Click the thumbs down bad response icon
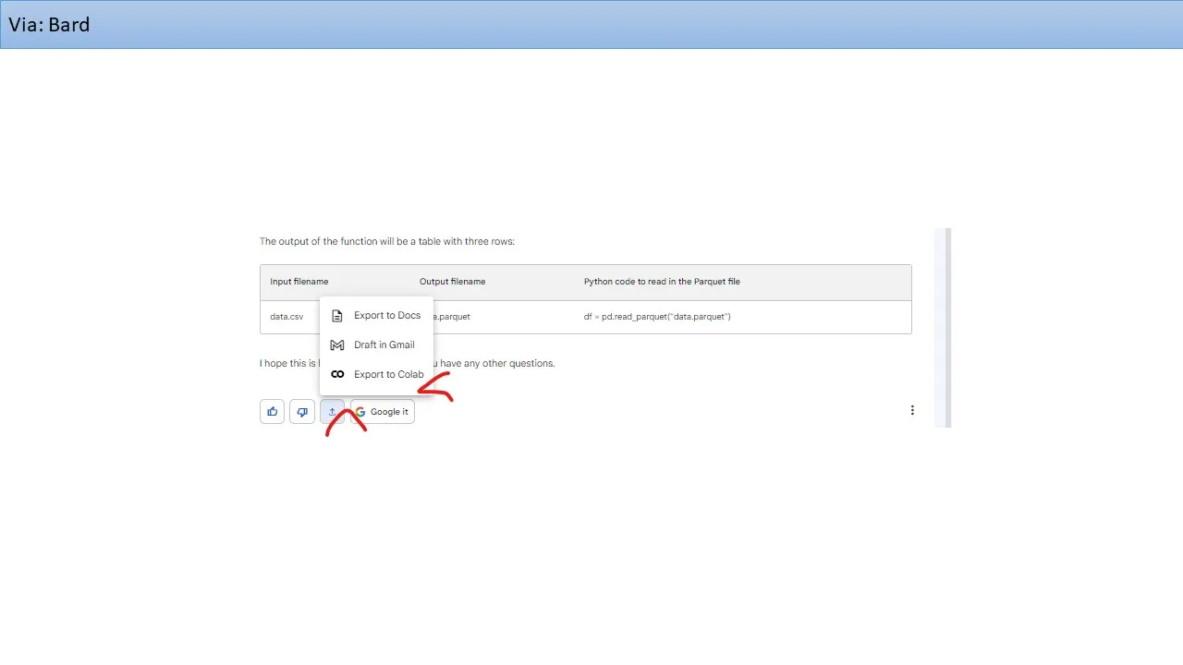The image size is (1183, 665). tap(302, 412)
